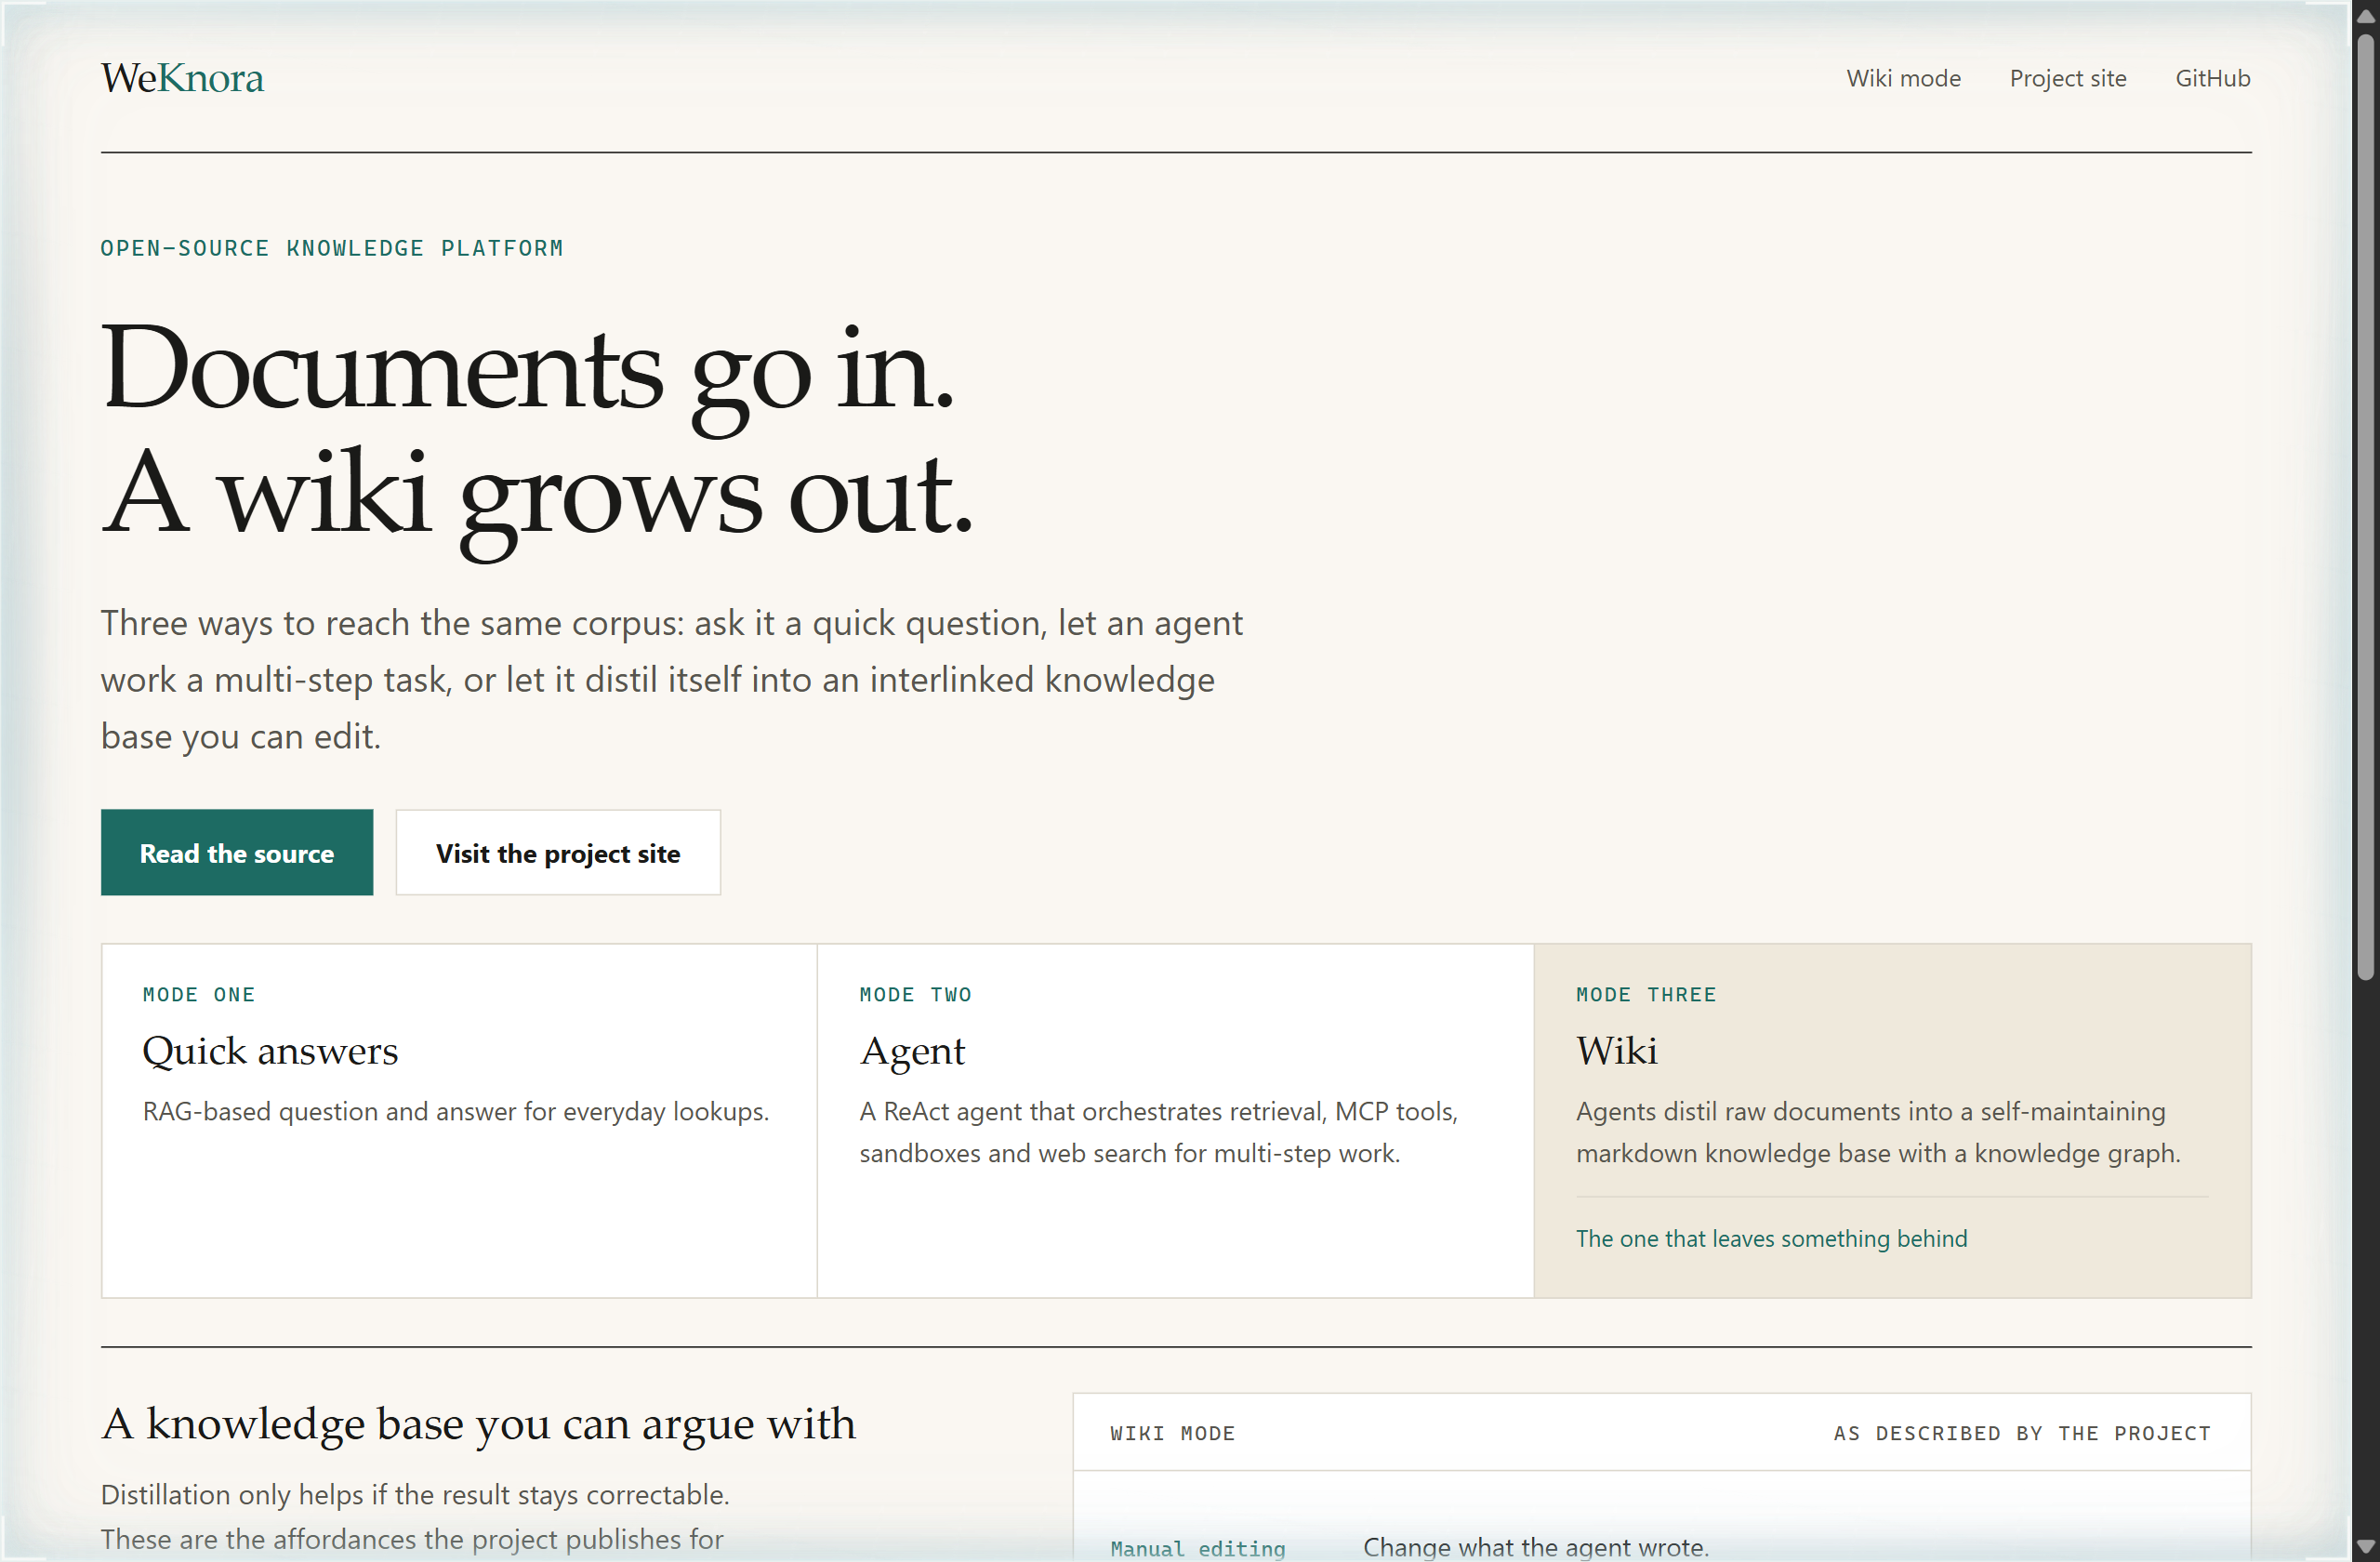This screenshot has height=1562, width=2380.
Task: Click 'The one that leaves something behind'
Action: tap(1771, 1238)
